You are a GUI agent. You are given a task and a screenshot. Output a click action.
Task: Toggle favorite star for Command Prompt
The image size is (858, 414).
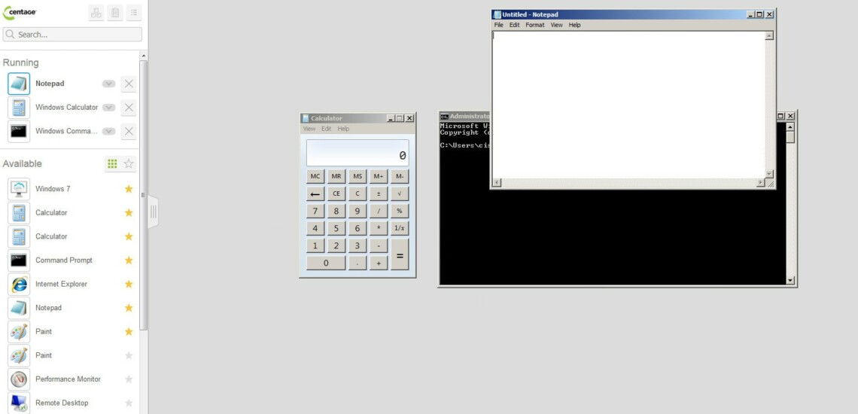coord(129,260)
